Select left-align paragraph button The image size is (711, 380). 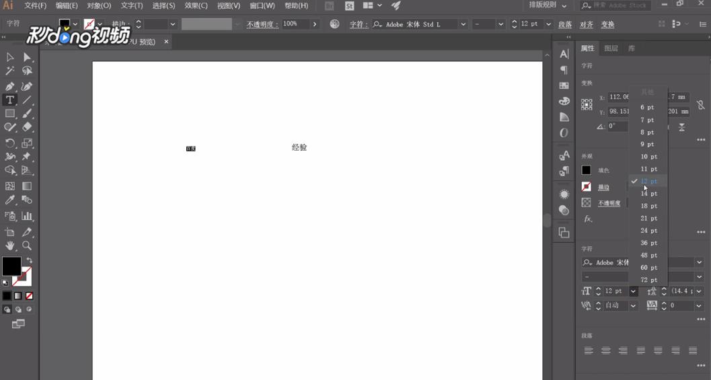(589, 350)
